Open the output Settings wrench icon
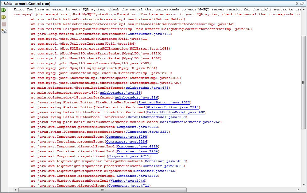 (4, 31)
